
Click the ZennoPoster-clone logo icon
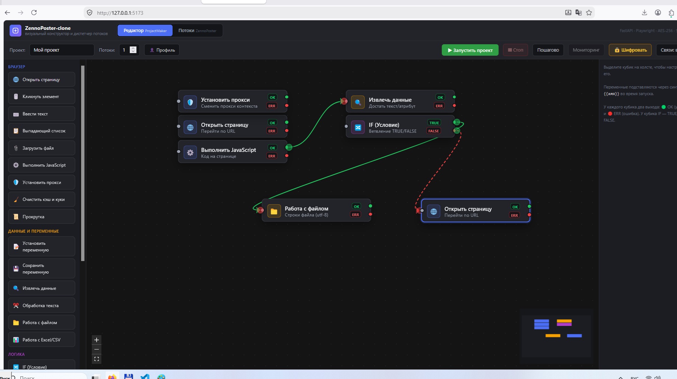[15, 31]
